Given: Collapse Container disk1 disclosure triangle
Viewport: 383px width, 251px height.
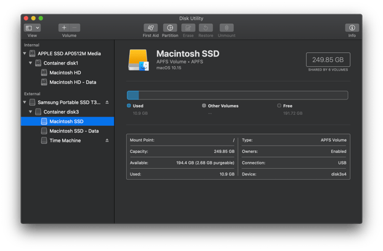Looking at the screenshot, I should coord(31,63).
